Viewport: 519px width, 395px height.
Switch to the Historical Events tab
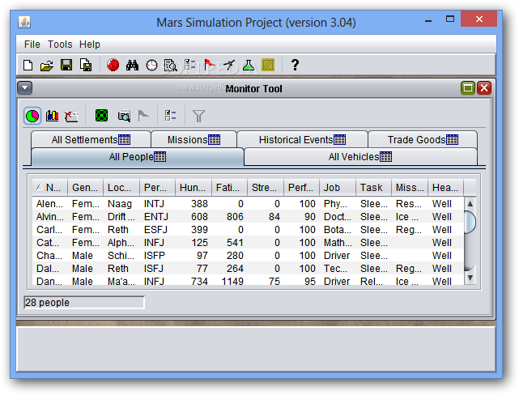[x=303, y=139]
